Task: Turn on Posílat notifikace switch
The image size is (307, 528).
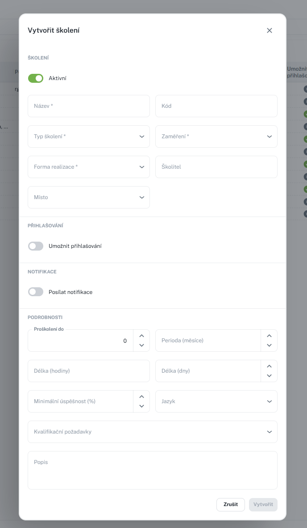Action: pos(36,292)
